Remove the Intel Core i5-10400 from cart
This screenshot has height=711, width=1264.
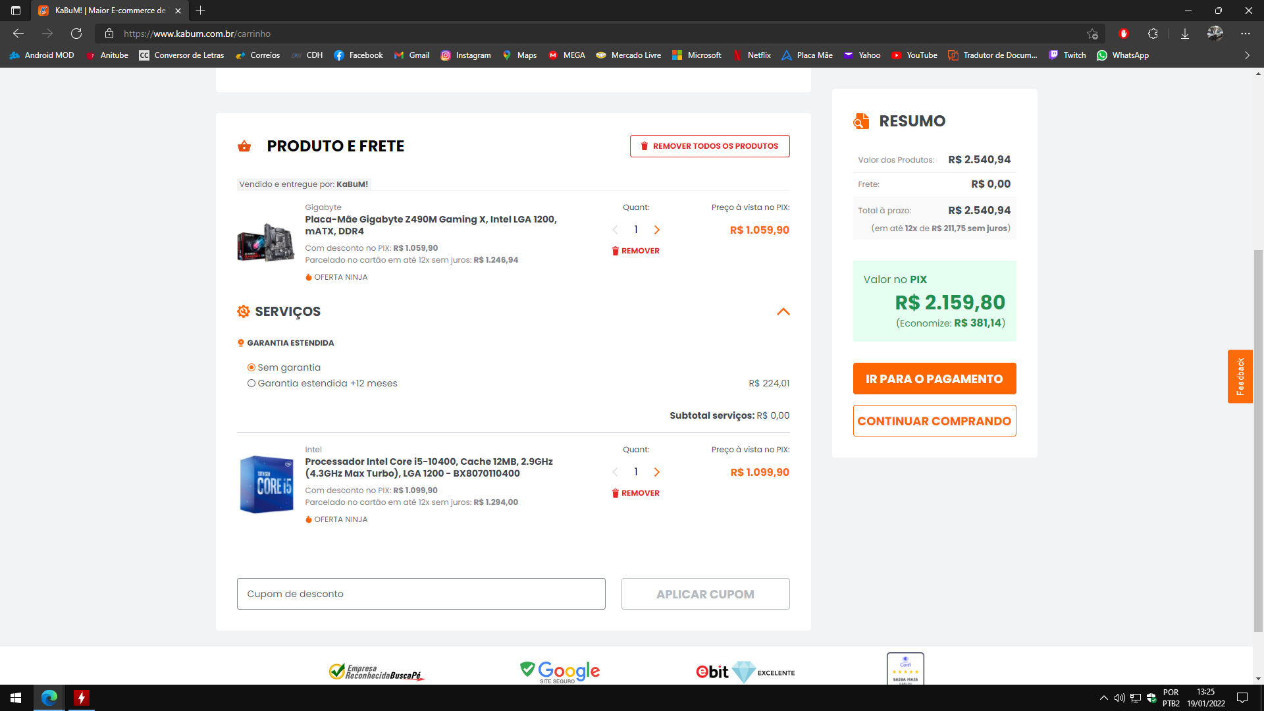tap(635, 493)
